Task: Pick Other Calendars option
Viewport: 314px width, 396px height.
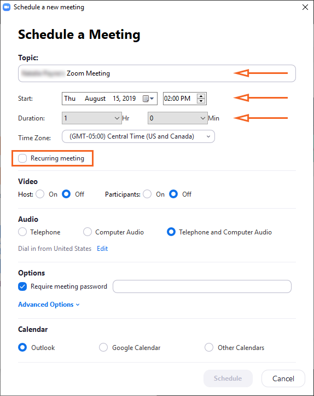Action: point(209,347)
